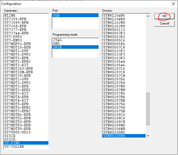Select ST7UD05/UD13 hardware
Screen dimensions: 178x155
26,132
